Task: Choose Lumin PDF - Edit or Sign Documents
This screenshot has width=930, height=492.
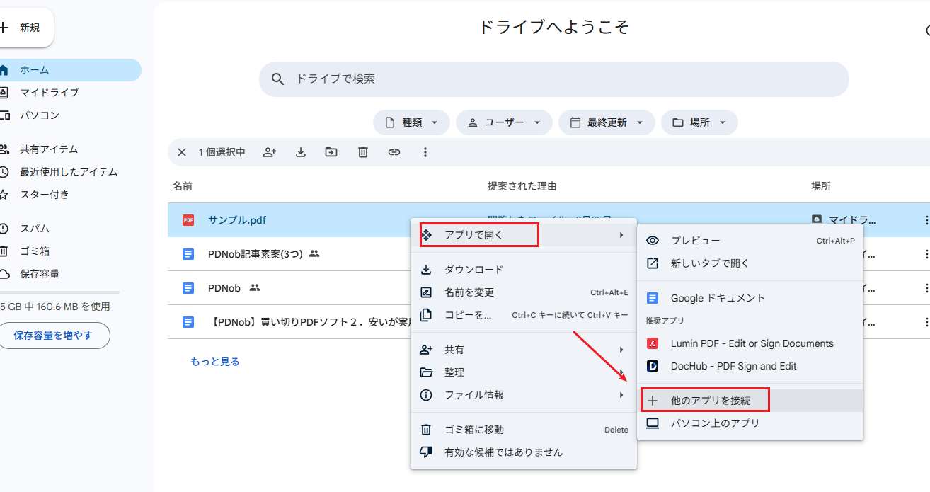Action: [x=750, y=343]
